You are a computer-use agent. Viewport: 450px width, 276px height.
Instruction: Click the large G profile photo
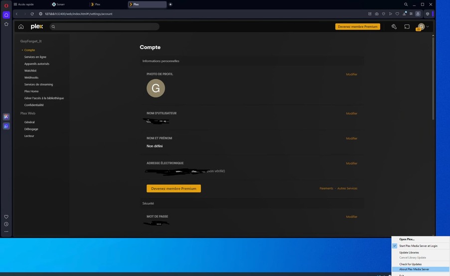[x=155, y=88]
